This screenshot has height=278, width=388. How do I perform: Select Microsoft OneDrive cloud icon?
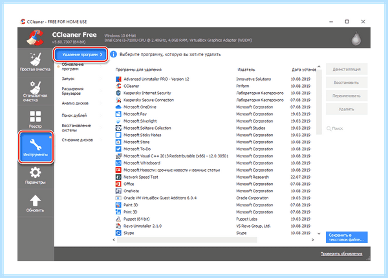point(118,107)
